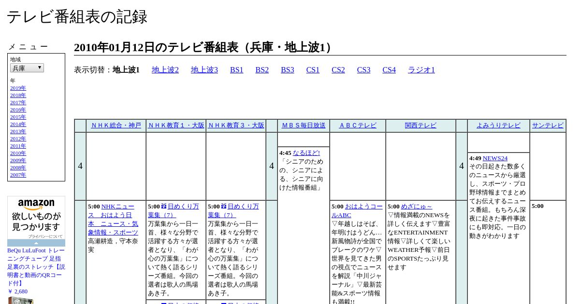The height and width of the screenshot is (304, 580).
Task: Click the 5:00 entry in サンテレビ column
Action: pos(537,206)
